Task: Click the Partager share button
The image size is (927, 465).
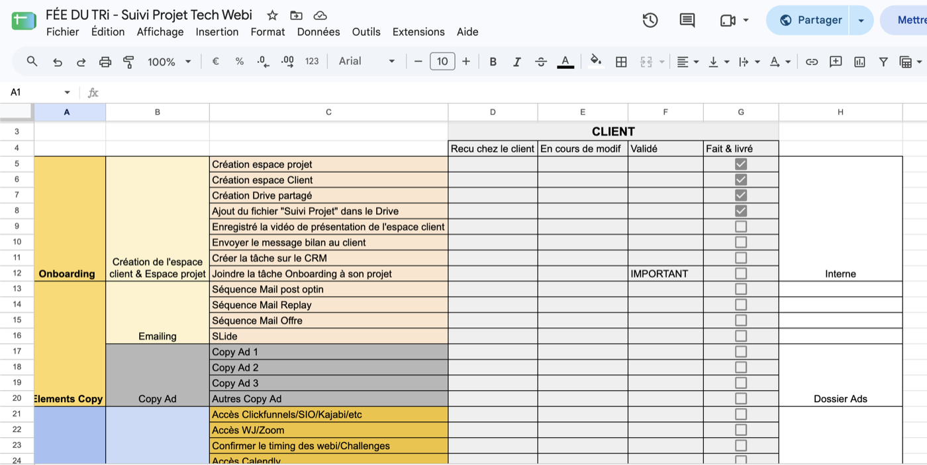Action: point(809,21)
